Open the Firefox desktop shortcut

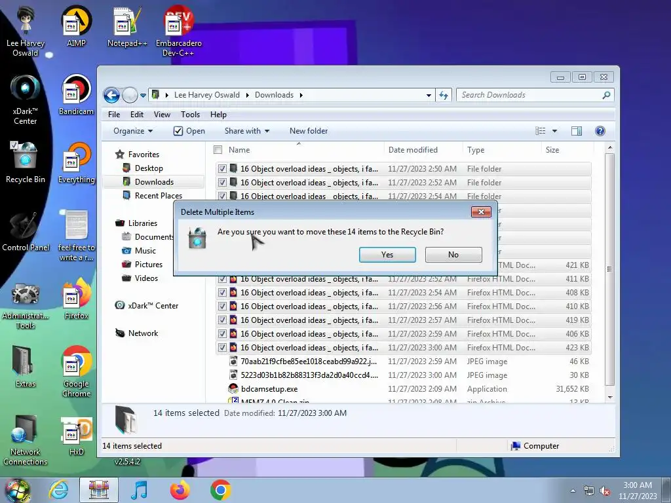[x=76, y=299]
